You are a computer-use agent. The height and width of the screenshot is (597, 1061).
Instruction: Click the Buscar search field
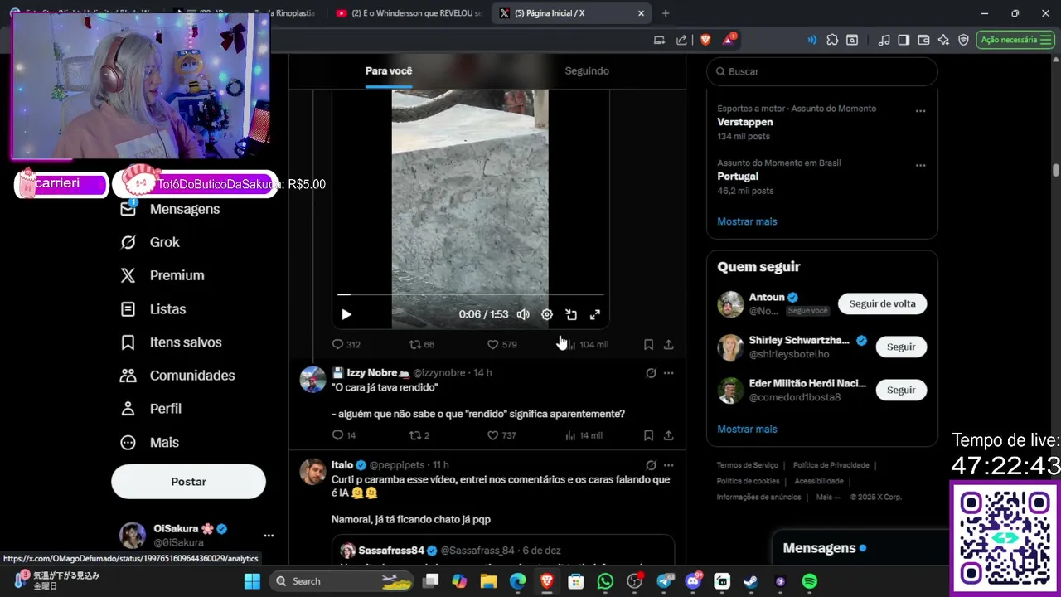(822, 71)
